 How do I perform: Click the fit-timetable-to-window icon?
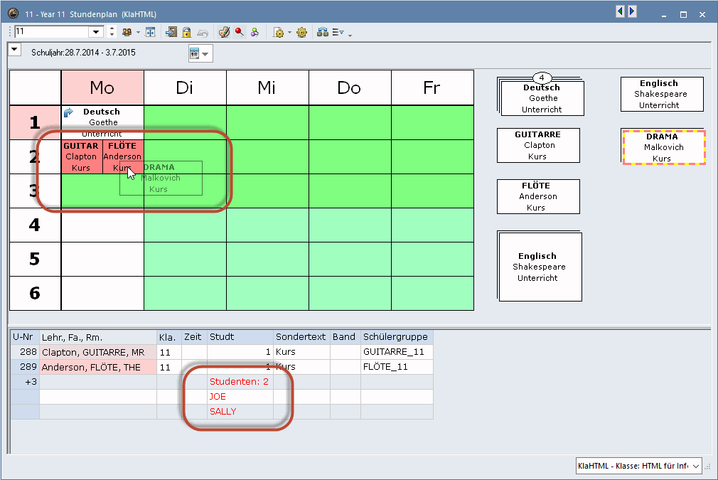(150, 32)
